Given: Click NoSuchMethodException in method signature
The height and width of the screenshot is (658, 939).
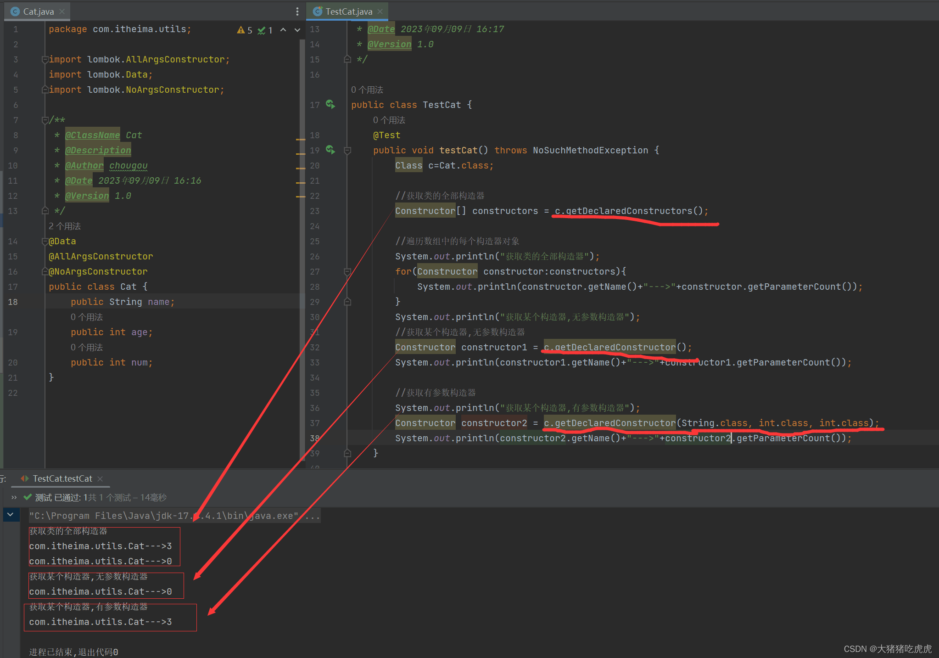Looking at the screenshot, I should tap(590, 150).
